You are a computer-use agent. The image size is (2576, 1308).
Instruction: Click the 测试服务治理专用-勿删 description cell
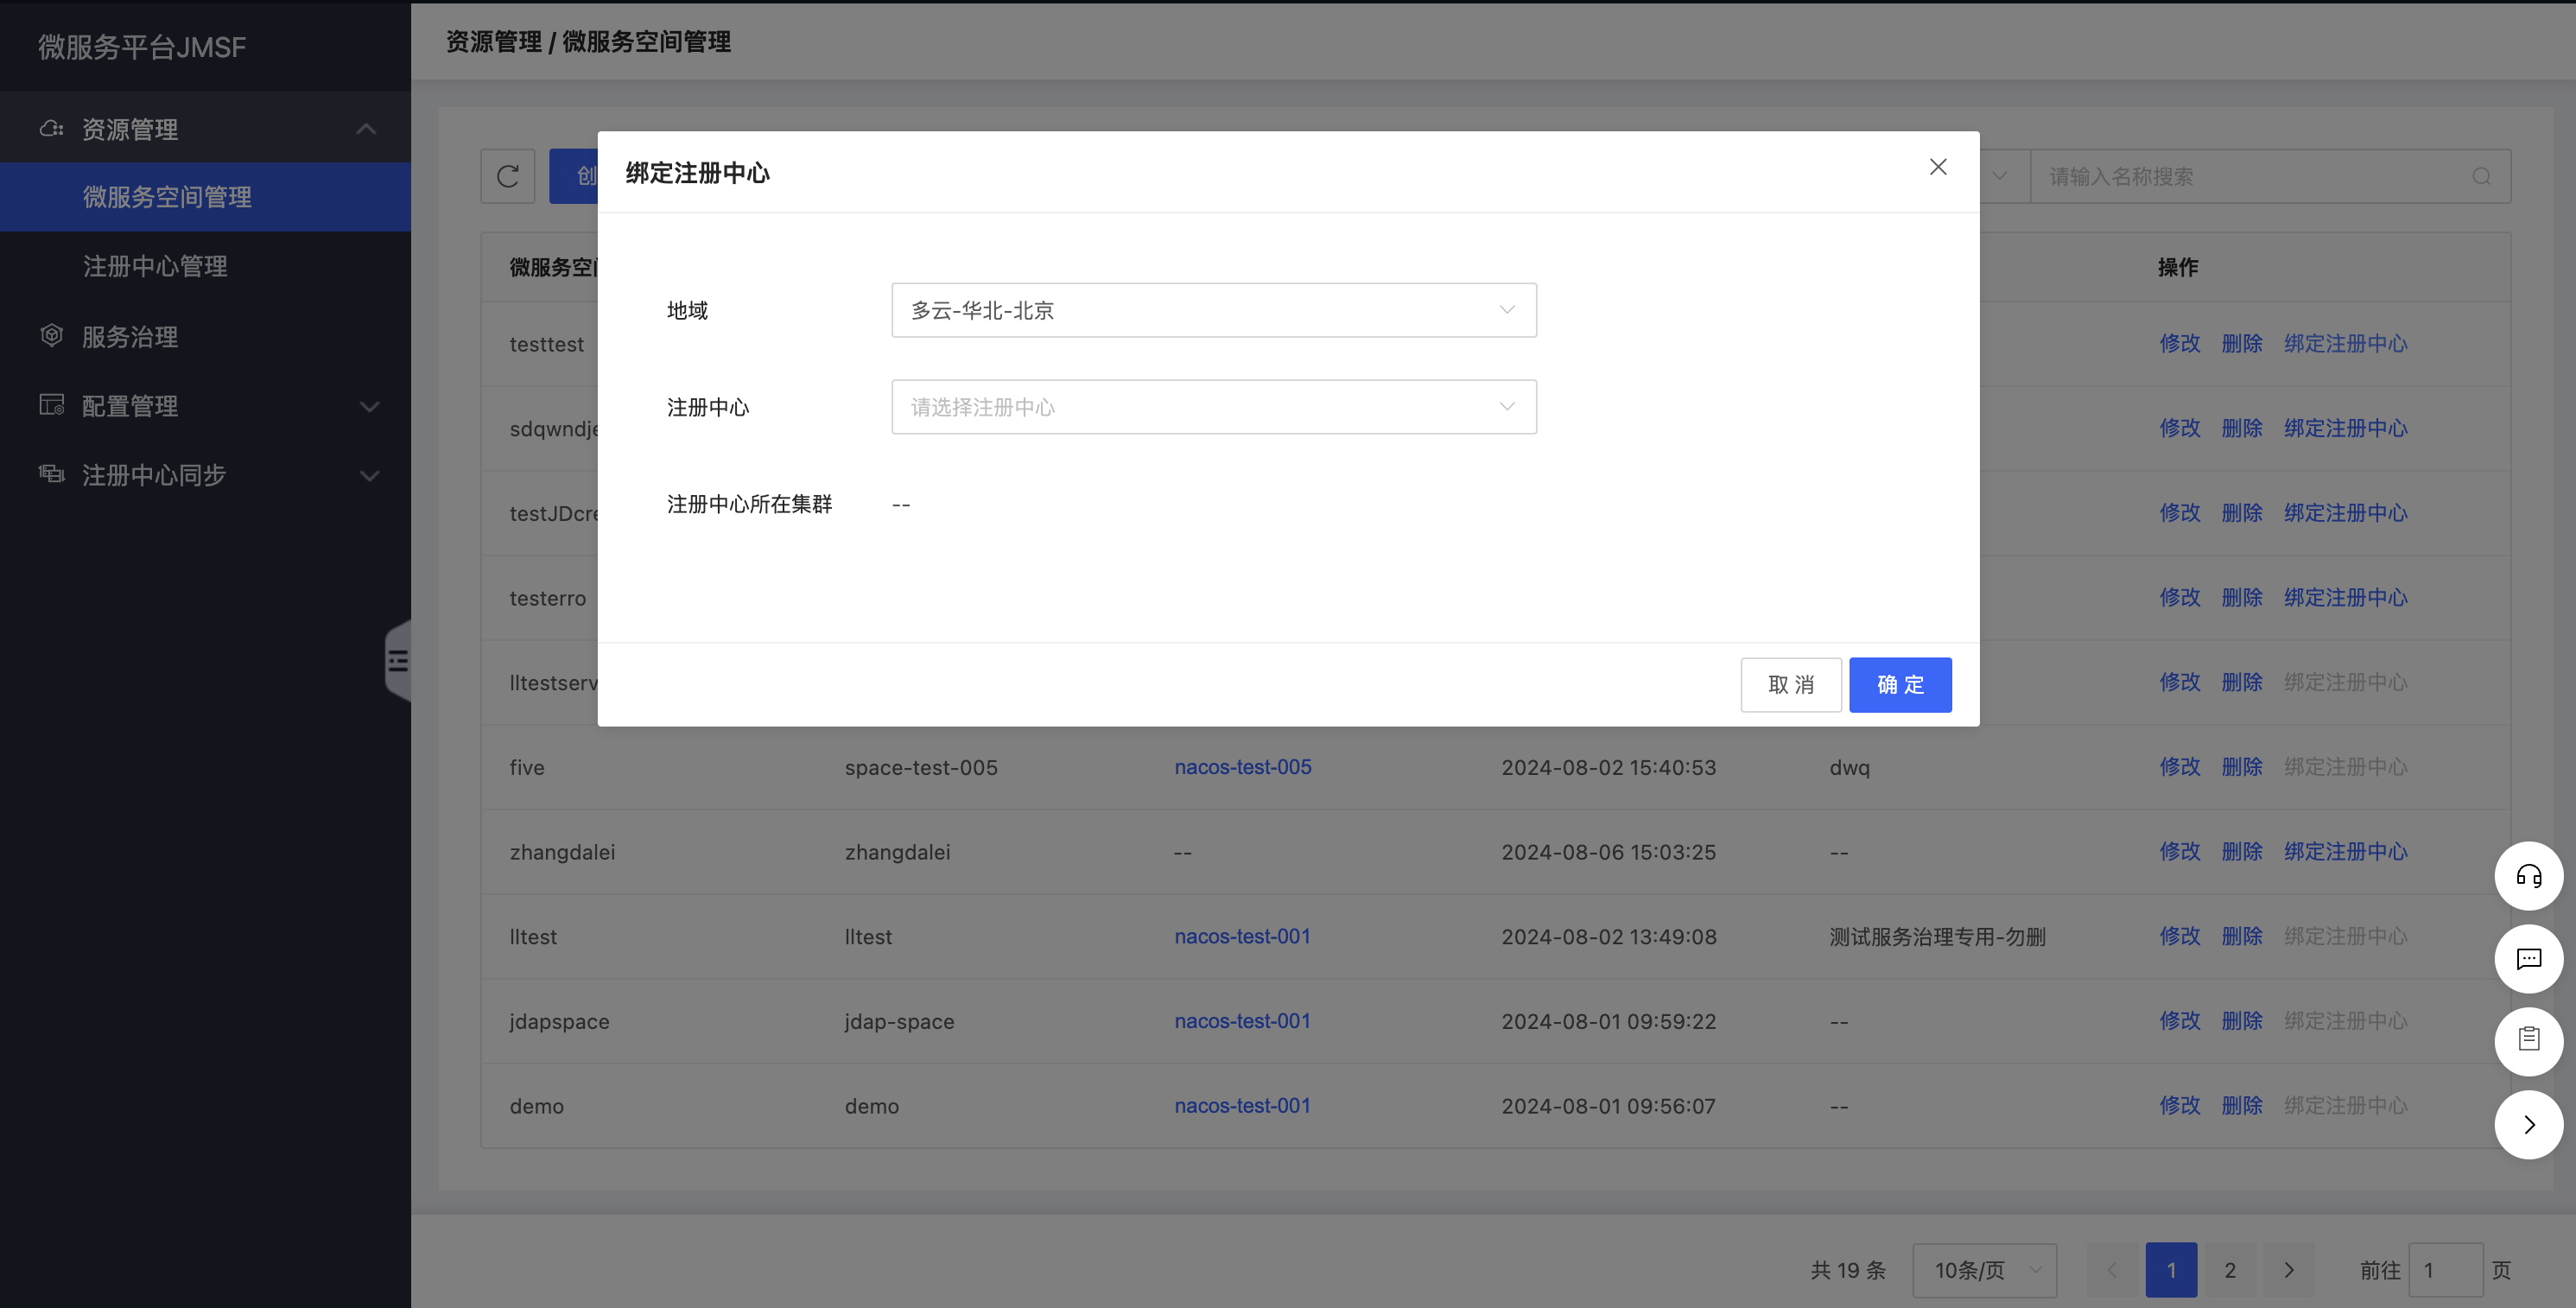point(1937,937)
